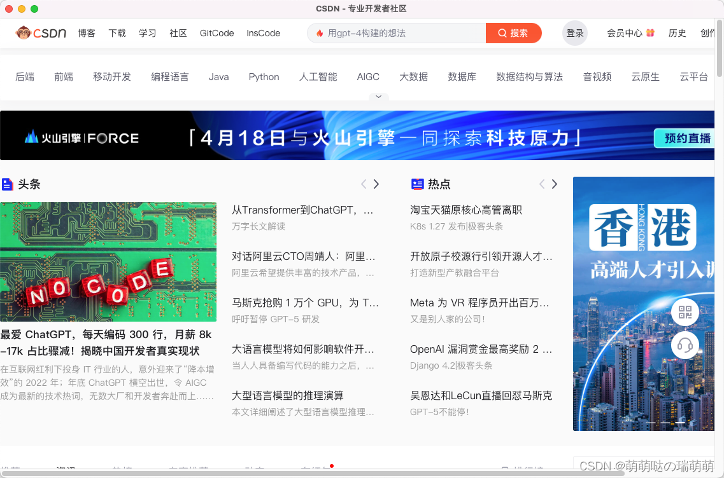Select the 云原生 category tab
This screenshot has height=478, width=724.
pos(646,77)
